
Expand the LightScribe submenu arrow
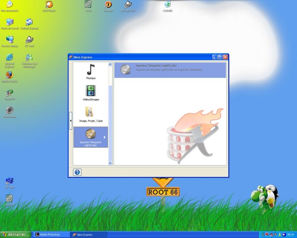point(105,137)
